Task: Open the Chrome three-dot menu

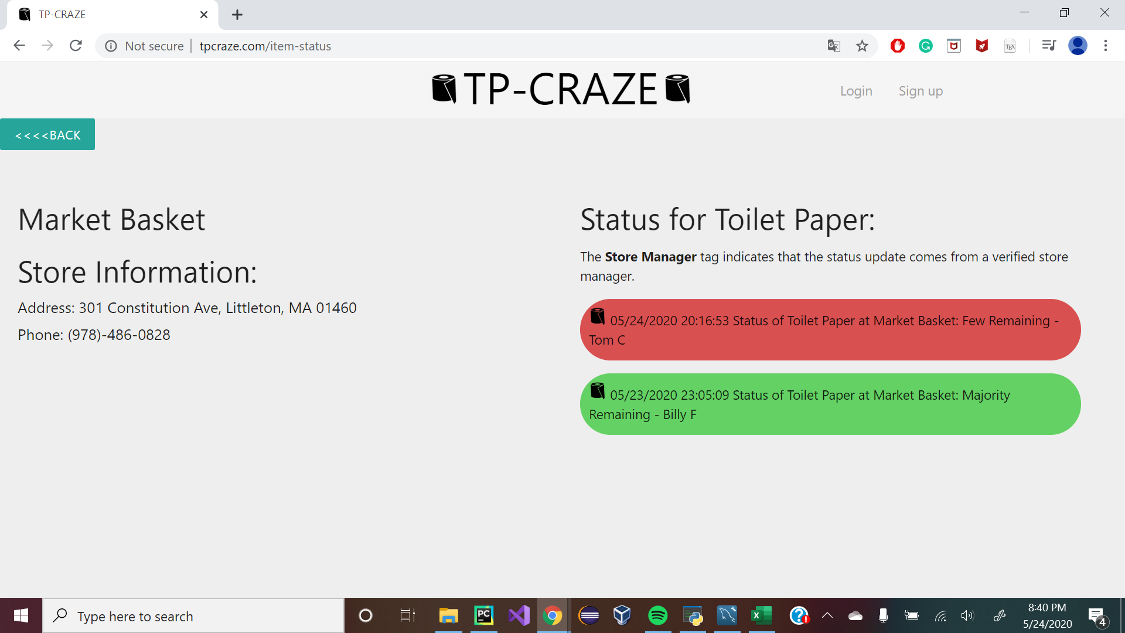Action: click(x=1106, y=46)
